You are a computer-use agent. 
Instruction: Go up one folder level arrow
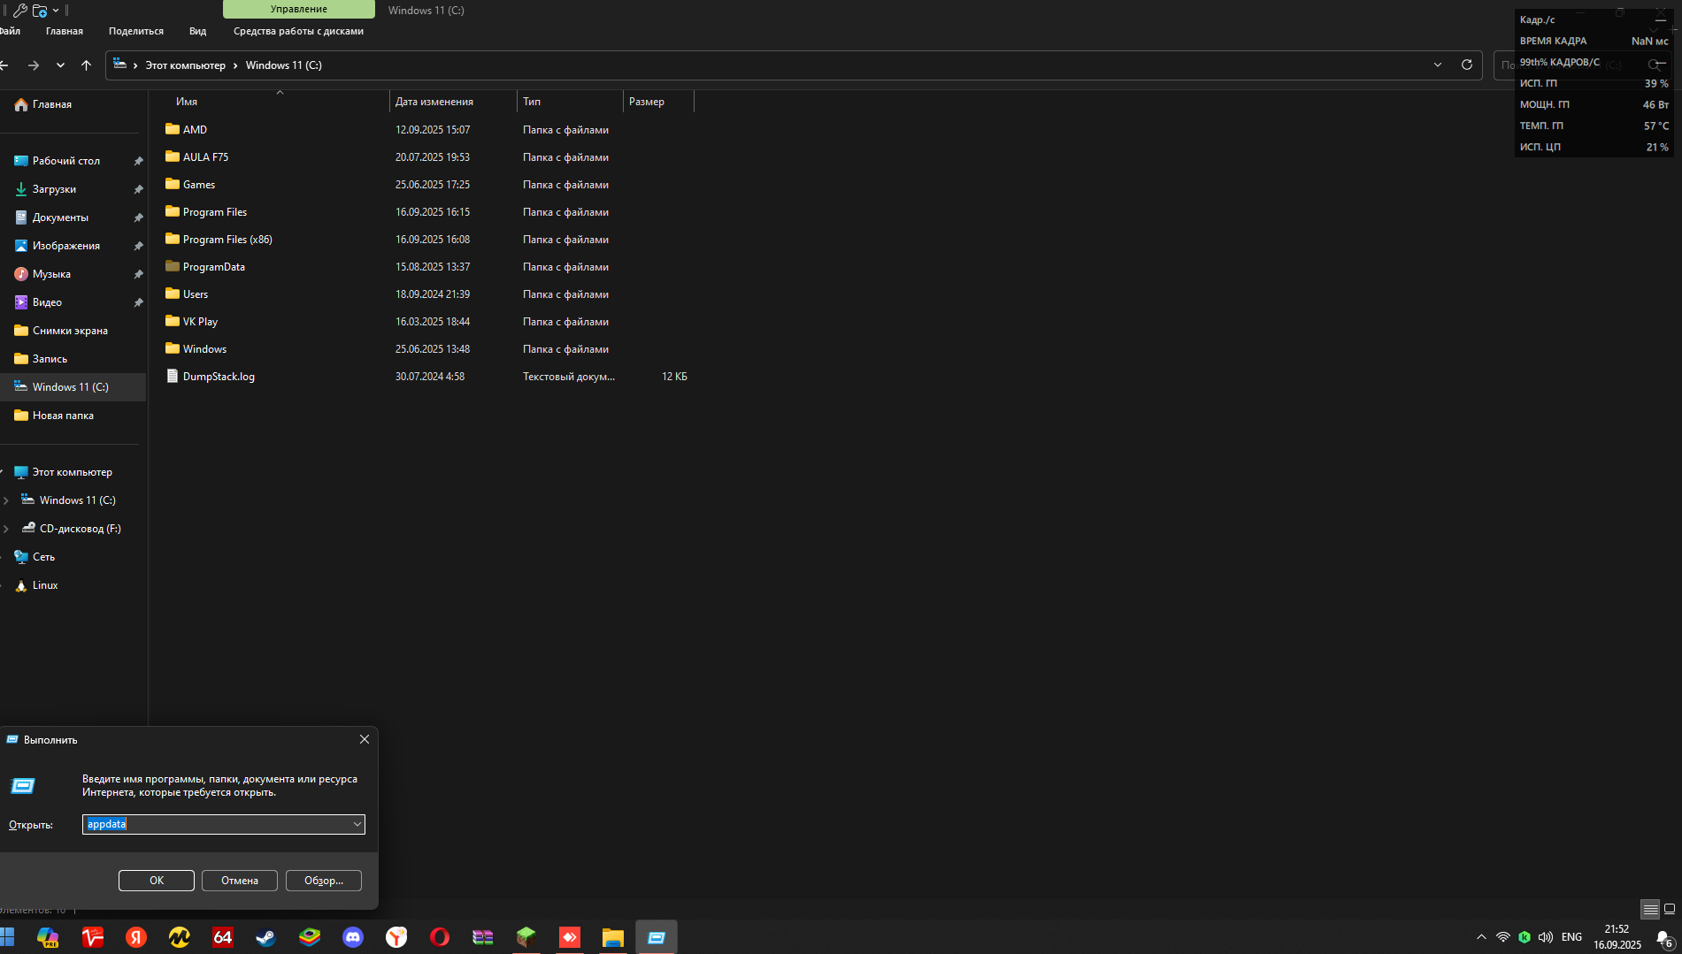point(86,65)
